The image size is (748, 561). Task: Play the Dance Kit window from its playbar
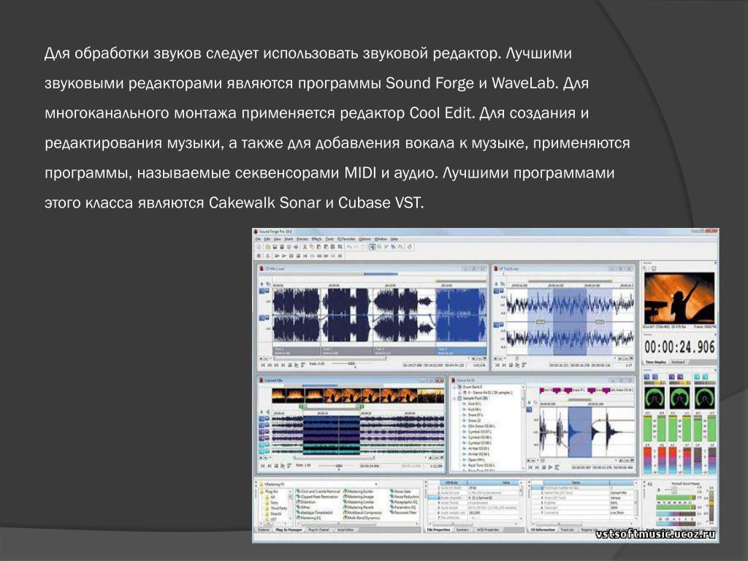(x=550, y=467)
